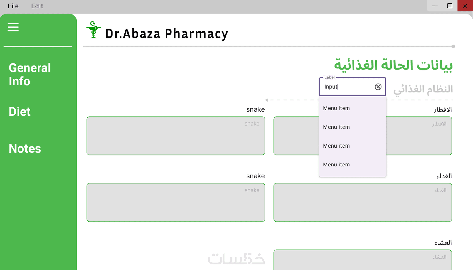Open the Edit menu
Screen dimensions: 473x270
[x=37, y=6]
